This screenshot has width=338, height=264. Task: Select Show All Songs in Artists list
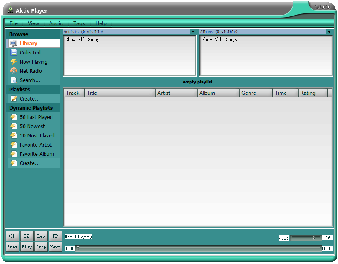click(x=83, y=39)
